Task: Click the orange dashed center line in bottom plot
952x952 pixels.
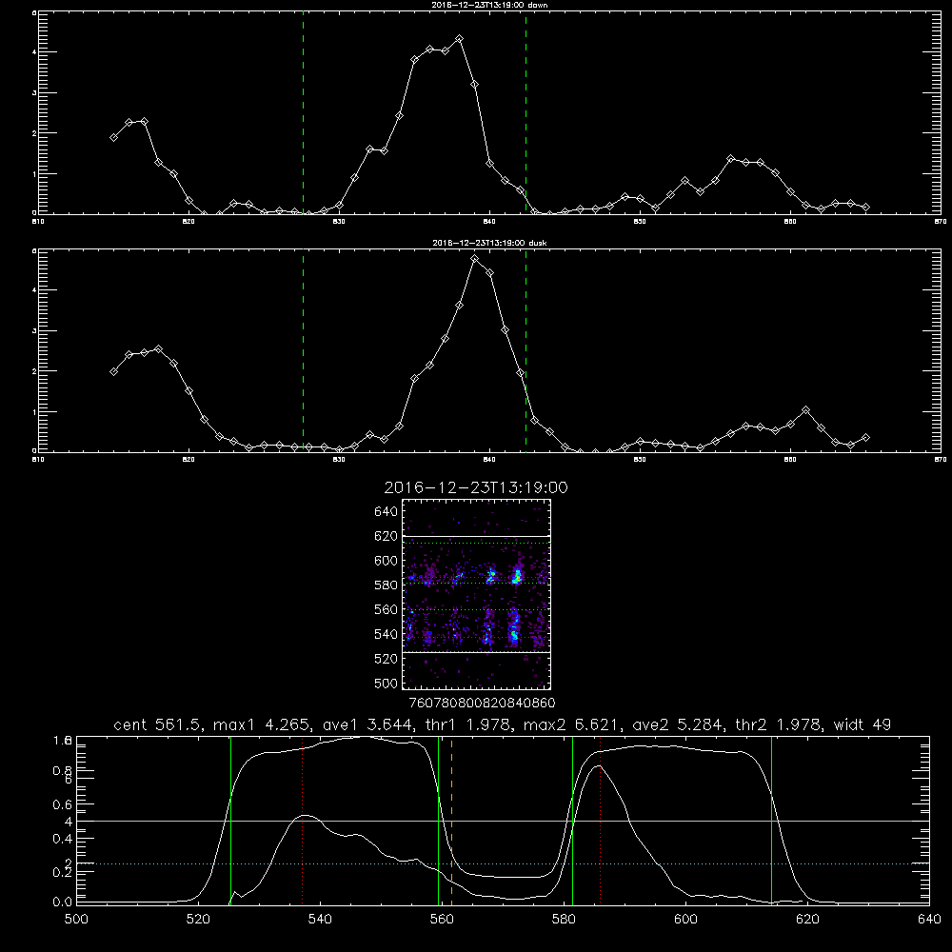Action: click(x=451, y=823)
